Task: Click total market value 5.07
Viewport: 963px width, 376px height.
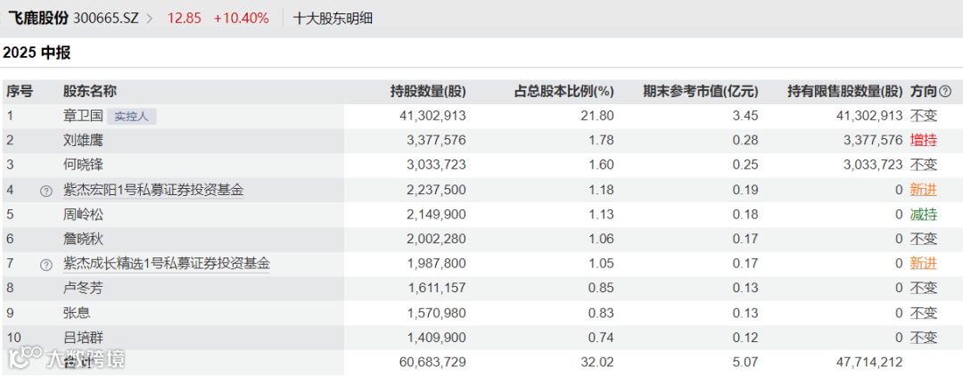Action: pos(745,362)
